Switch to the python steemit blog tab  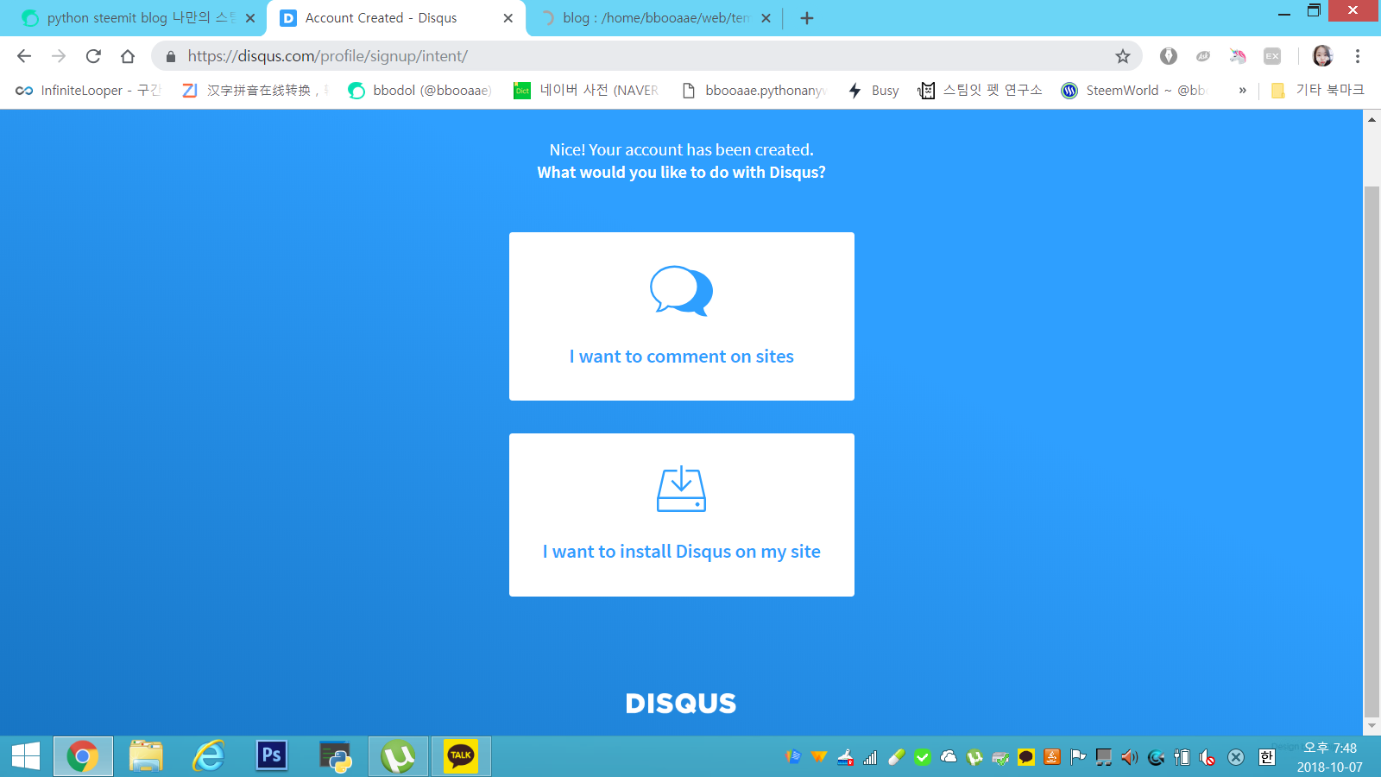click(140, 18)
